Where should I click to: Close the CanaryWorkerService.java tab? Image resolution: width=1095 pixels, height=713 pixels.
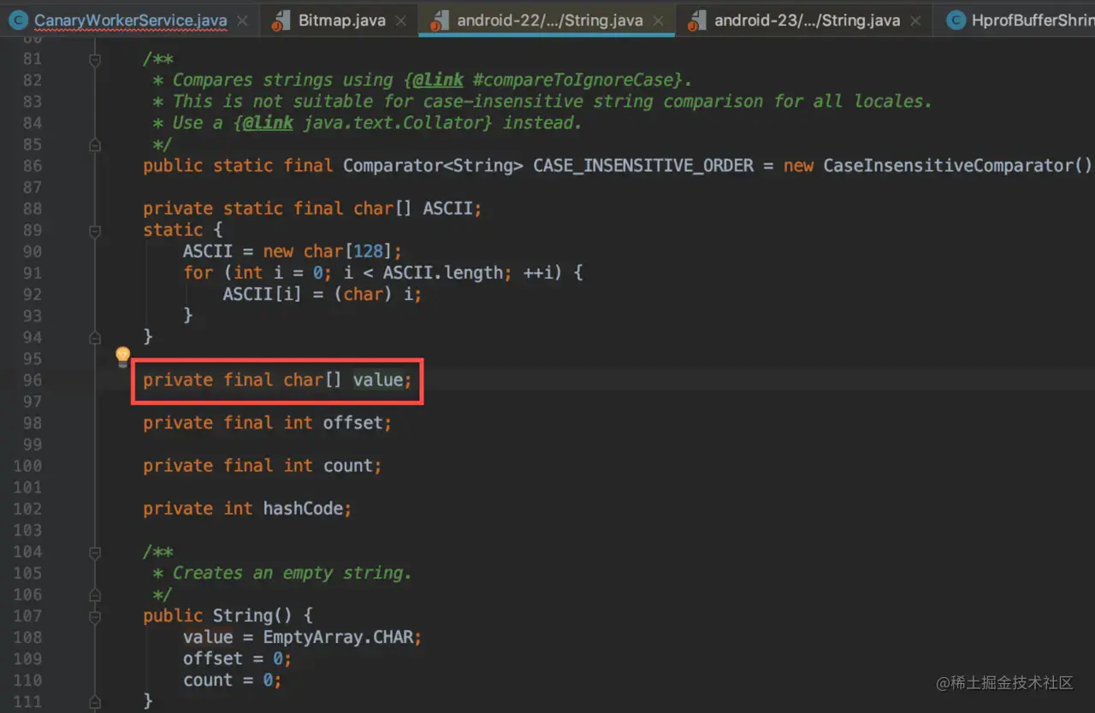tap(242, 21)
